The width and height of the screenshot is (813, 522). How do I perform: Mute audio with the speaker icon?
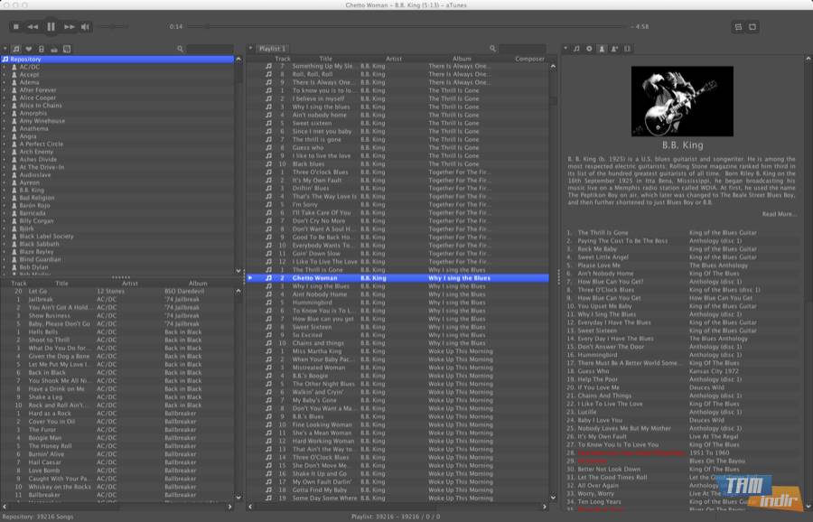click(85, 27)
